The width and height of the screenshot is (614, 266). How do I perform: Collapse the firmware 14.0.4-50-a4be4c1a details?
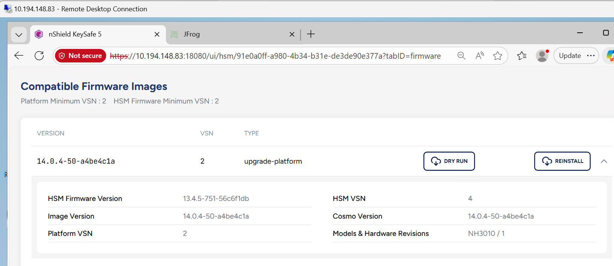(604, 161)
